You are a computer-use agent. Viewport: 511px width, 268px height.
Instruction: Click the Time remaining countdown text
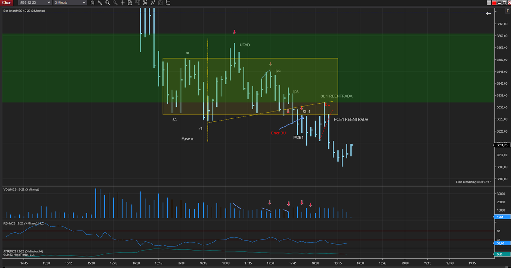[474, 182]
